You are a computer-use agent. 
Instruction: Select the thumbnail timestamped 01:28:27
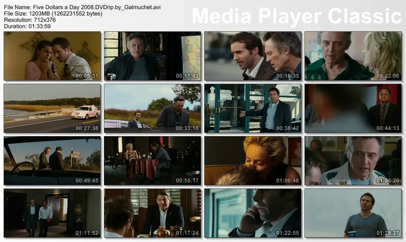coord(353,213)
